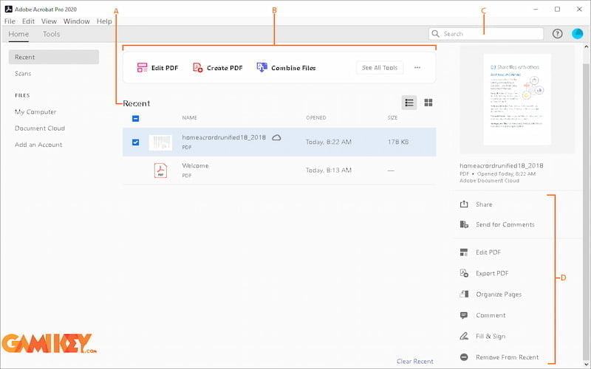The width and height of the screenshot is (591, 369).
Task: Open the user profile avatar
Action: click(x=577, y=34)
